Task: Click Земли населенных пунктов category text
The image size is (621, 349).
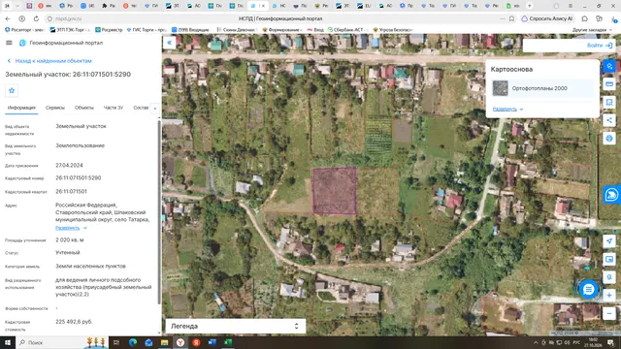Action: tap(90, 267)
